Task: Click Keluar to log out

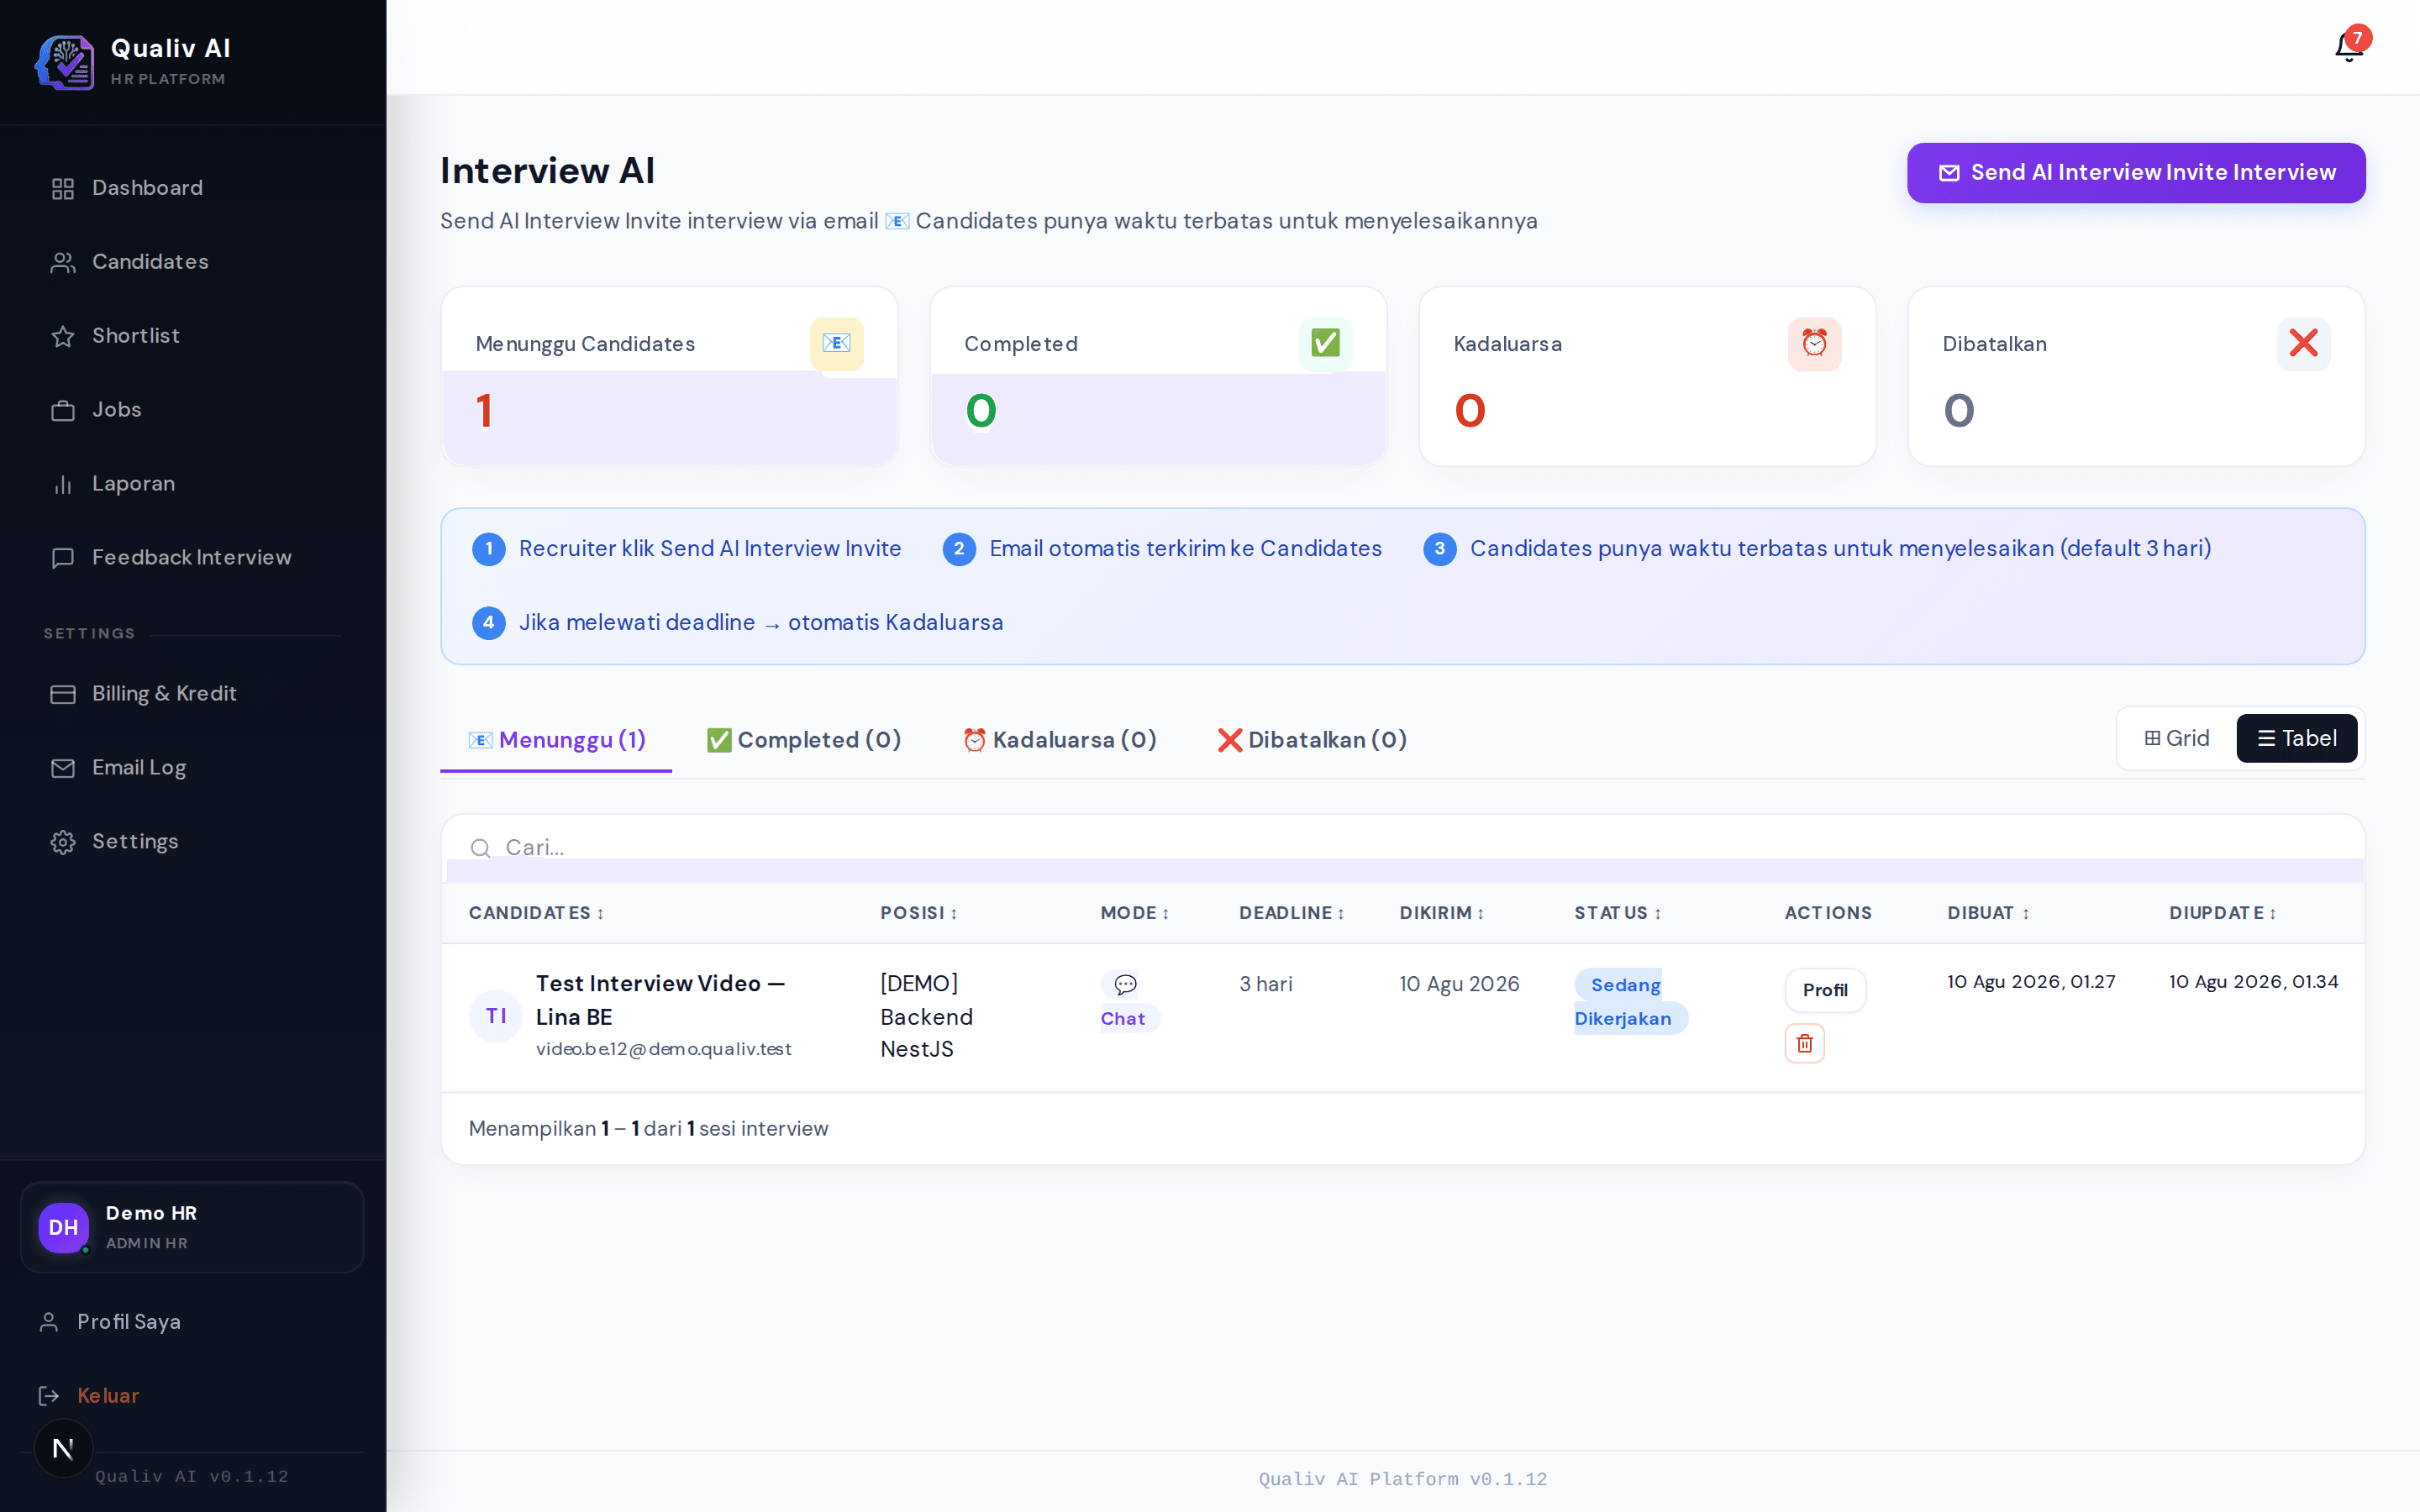Action: [193, 1396]
